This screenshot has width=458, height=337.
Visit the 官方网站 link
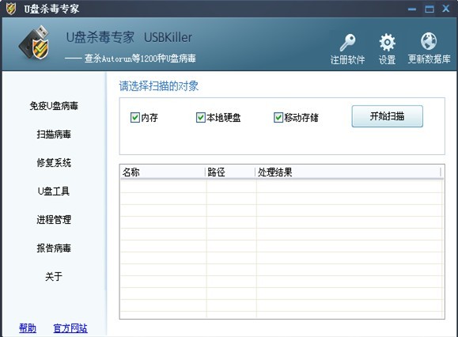pos(70,328)
